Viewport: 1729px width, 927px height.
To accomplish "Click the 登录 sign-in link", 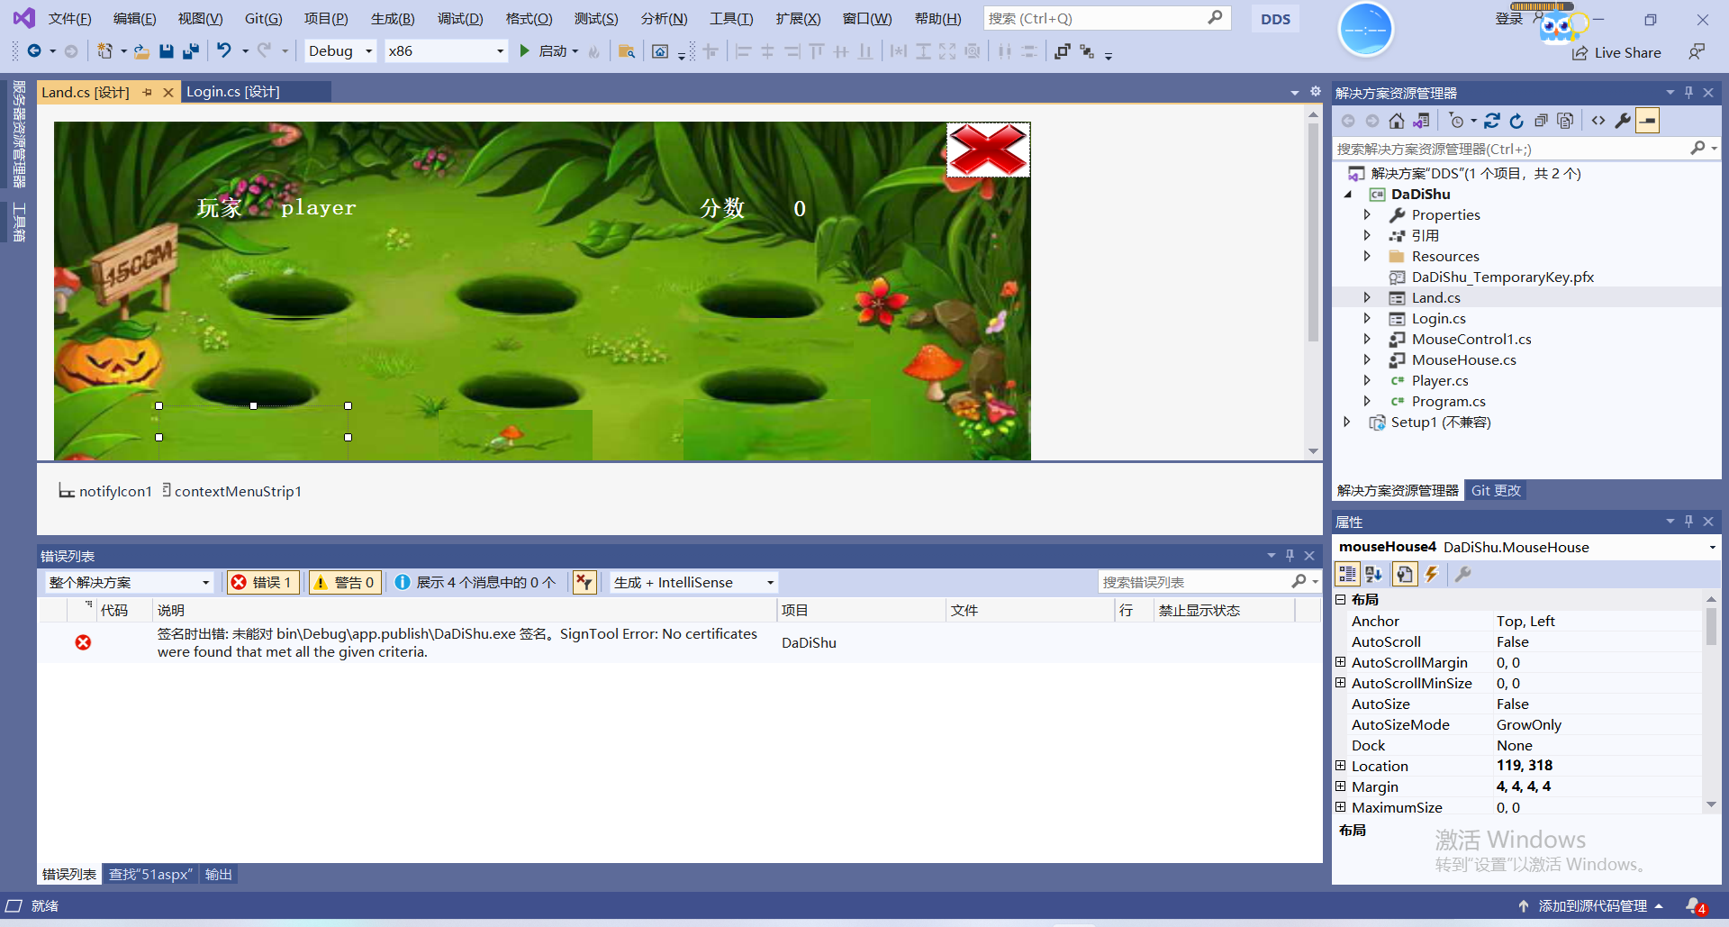I will 1508,19.
